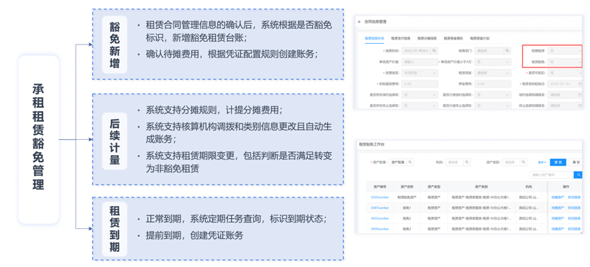Click the 豁免2 asset name cell
590x267 pixels.
pyautogui.click(x=407, y=218)
